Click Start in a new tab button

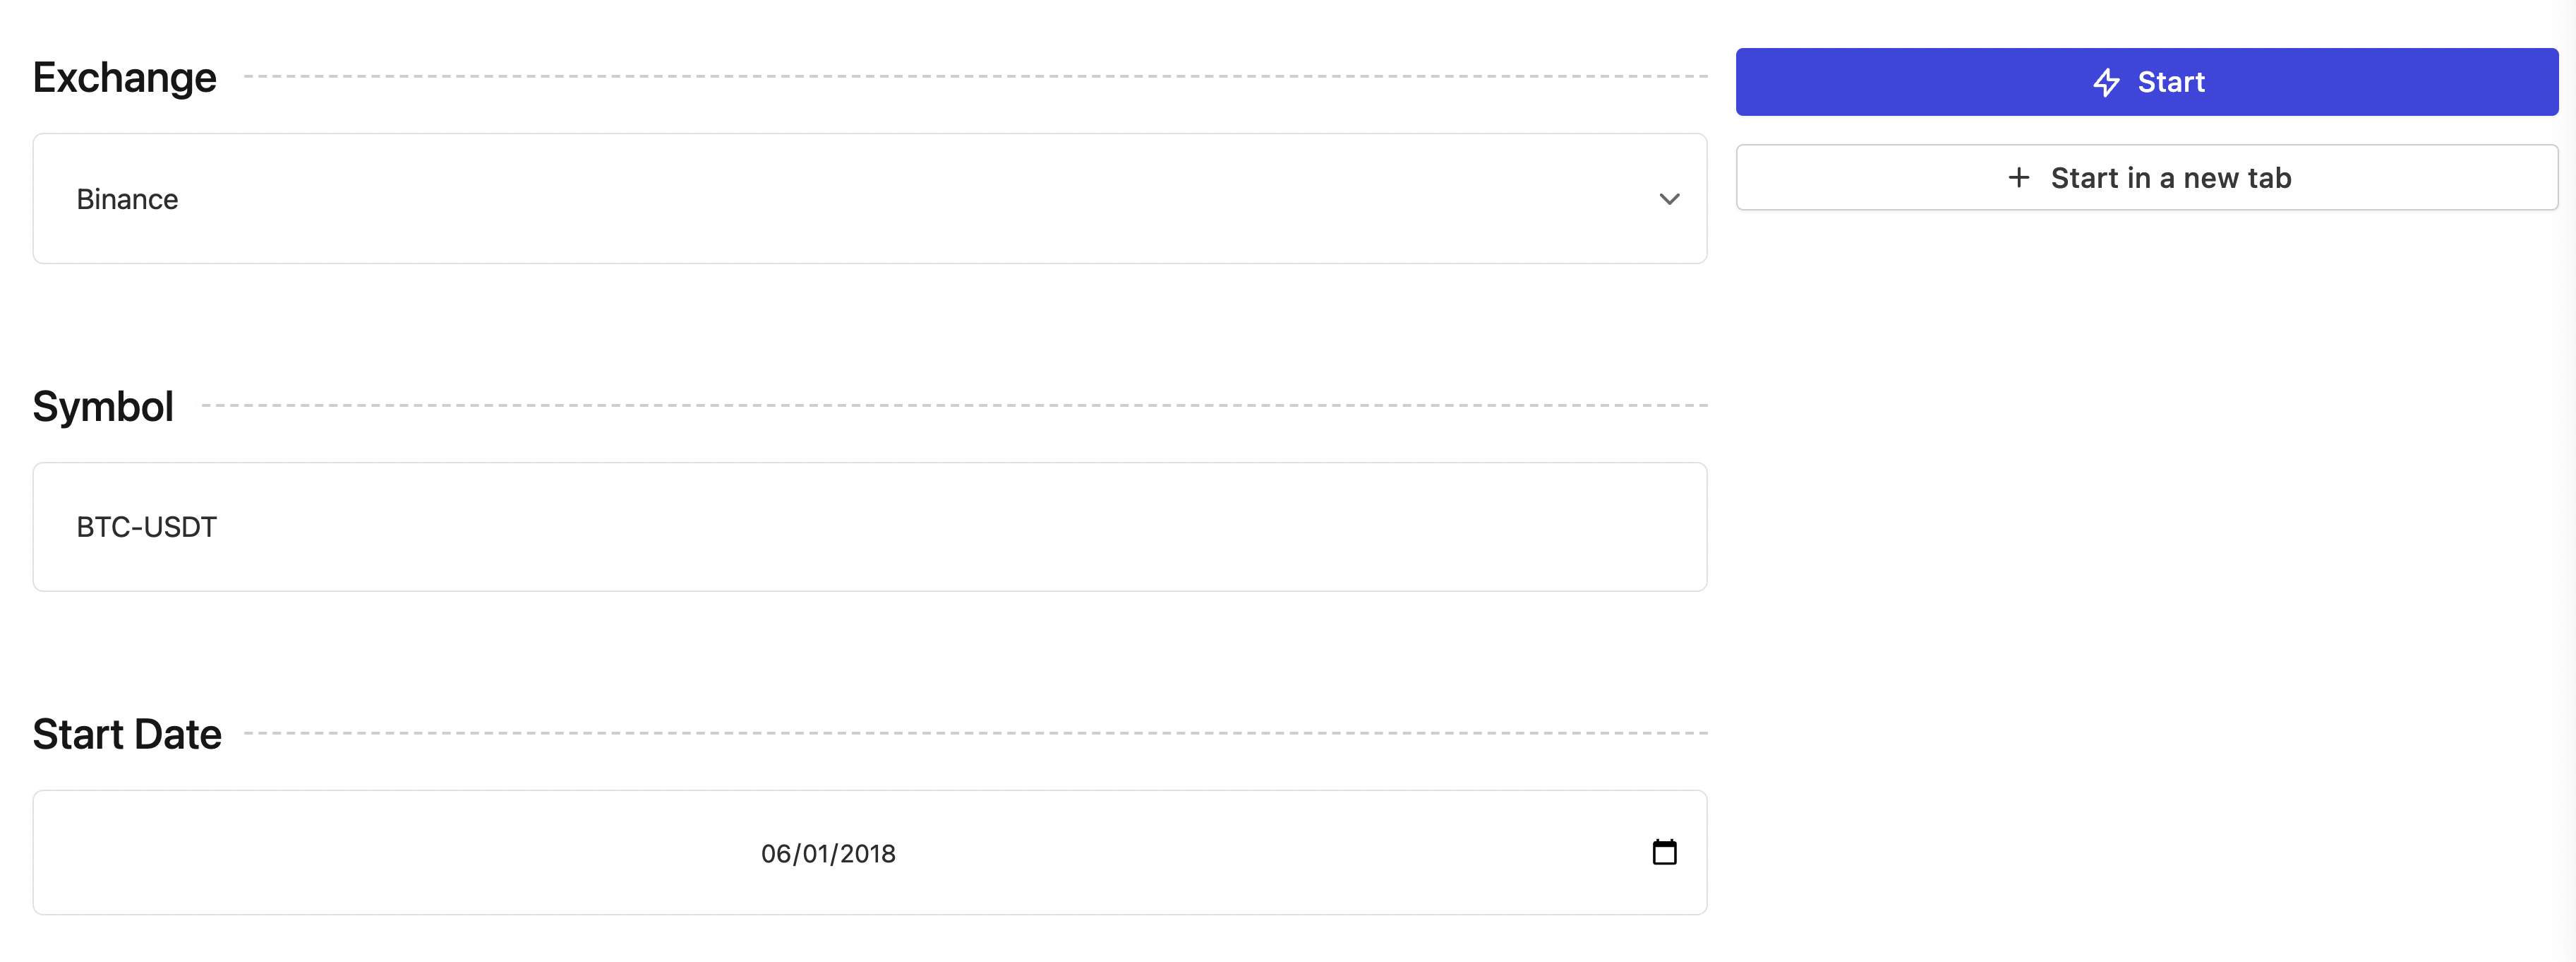2146,177
